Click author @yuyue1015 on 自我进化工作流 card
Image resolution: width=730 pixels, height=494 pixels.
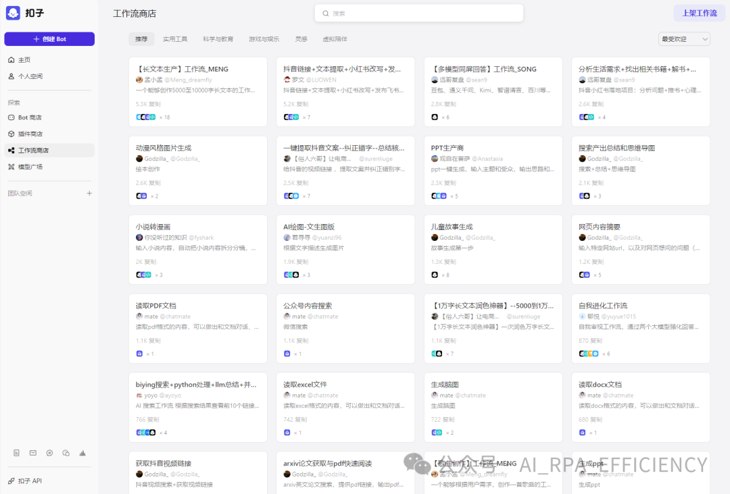tap(618, 317)
